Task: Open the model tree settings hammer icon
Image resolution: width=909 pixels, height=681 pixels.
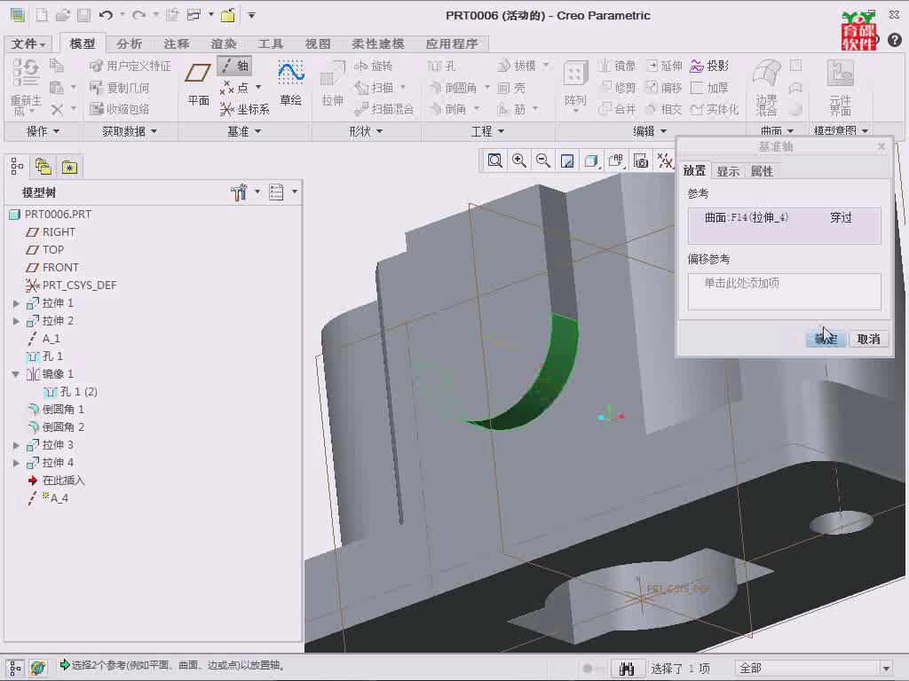Action: tap(239, 192)
